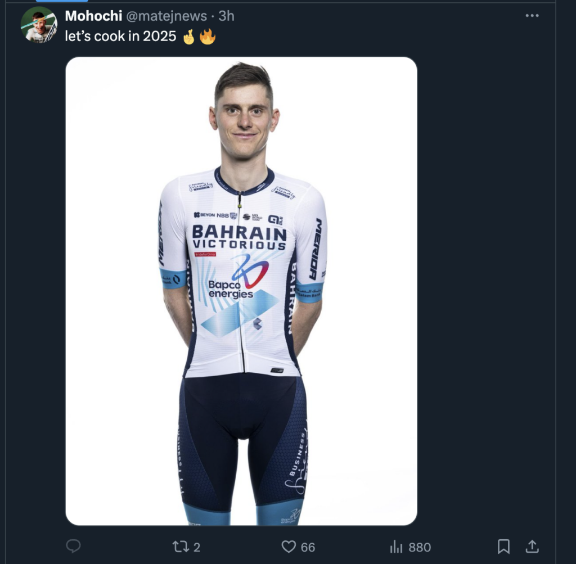Open Mohochi's profile avatar
This screenshot has height=564, width=576.
[x=39, y=25]
